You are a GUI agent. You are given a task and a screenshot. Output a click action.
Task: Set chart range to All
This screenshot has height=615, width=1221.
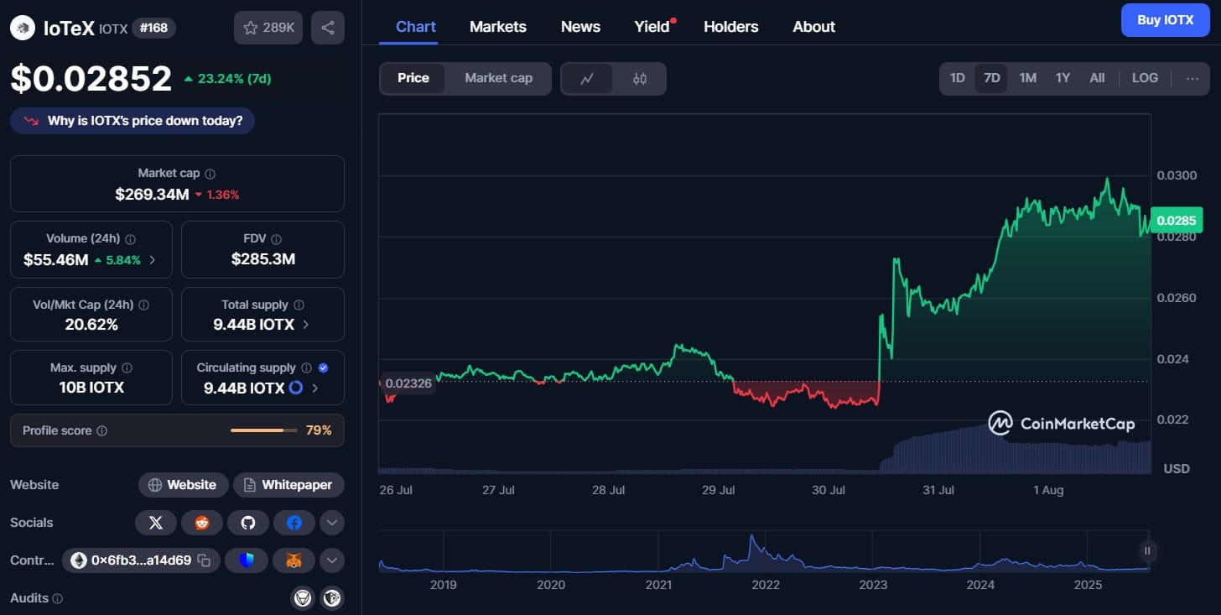click(x=1097, y=78)
